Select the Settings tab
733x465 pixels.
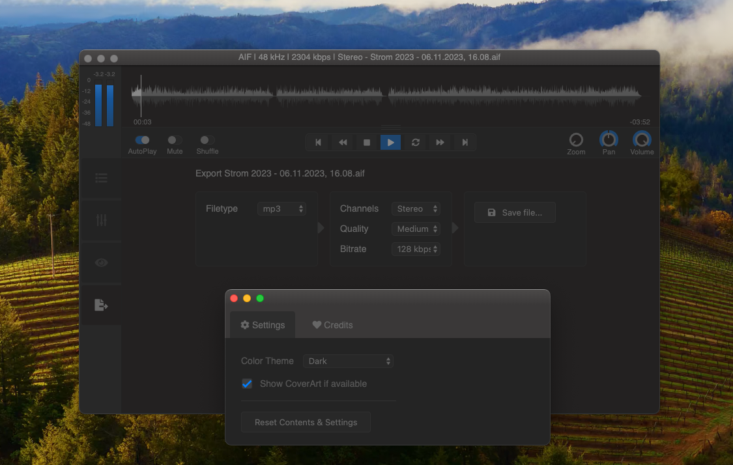(263, 325)
